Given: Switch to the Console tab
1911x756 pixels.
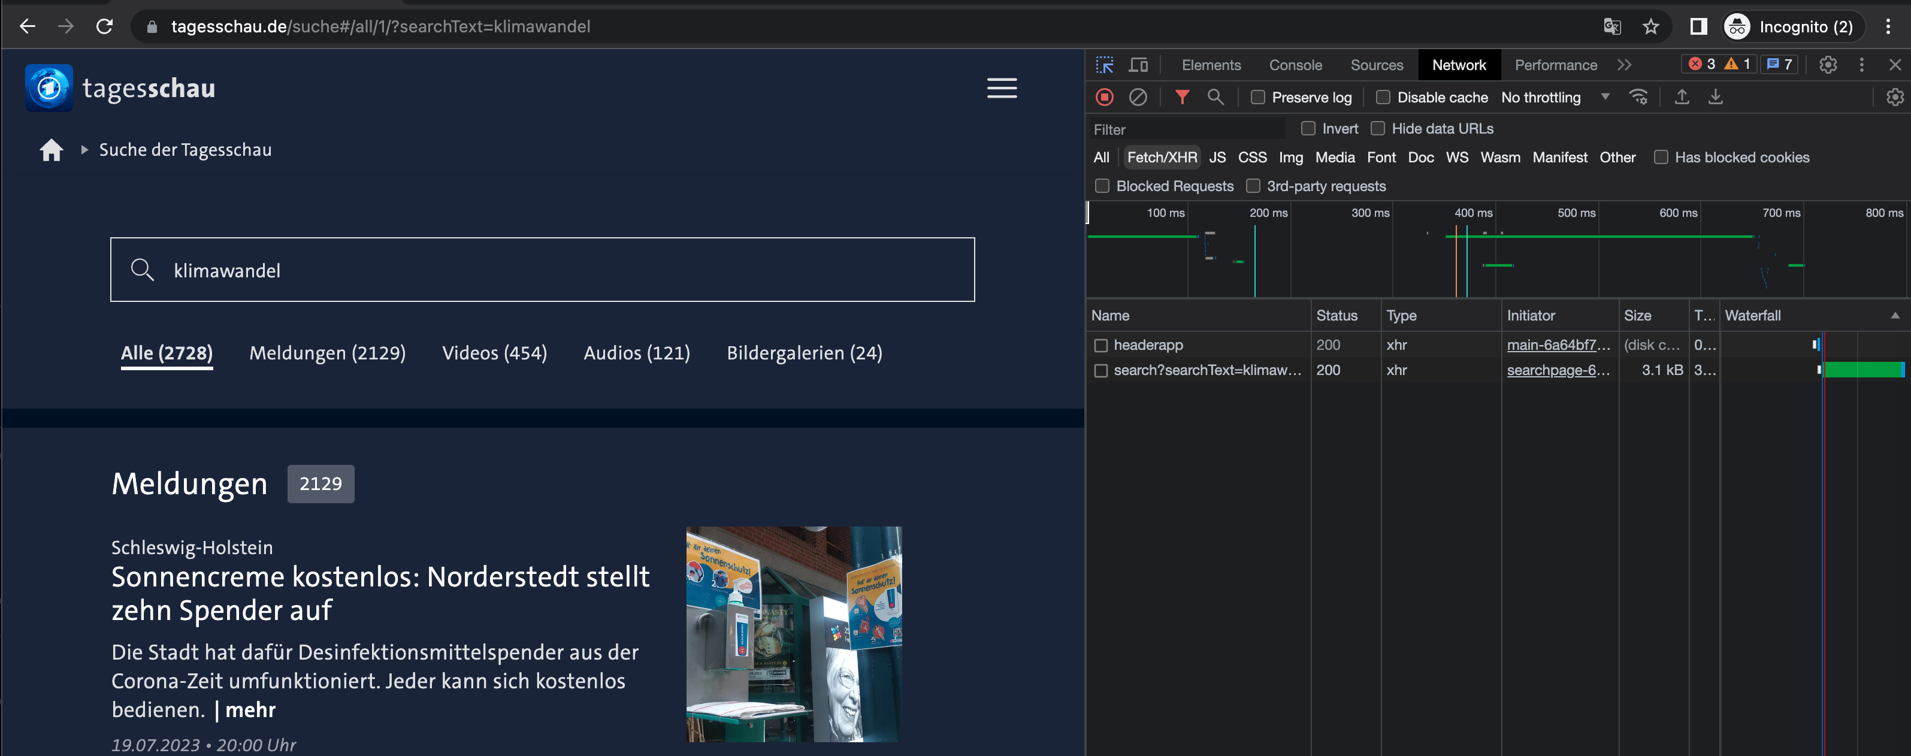Looking at the screenshot, I should (x=1295, y=65).
